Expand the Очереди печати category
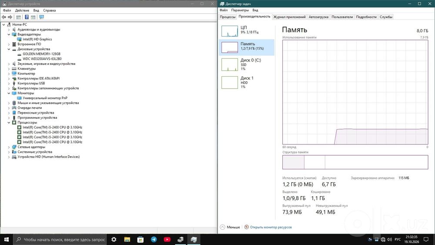The width and height of the screenshot is (435, 245). (9, 108)
